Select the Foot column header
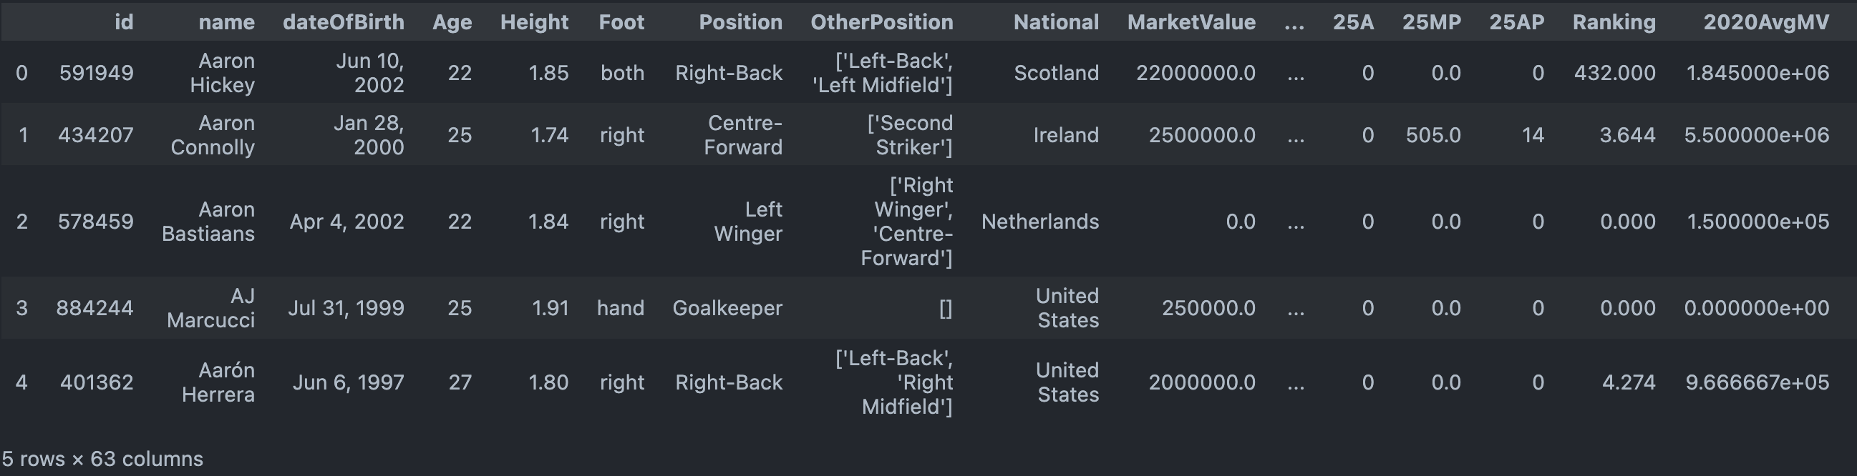This screenshot has height=476, width=1857. [x=621, y=22]
